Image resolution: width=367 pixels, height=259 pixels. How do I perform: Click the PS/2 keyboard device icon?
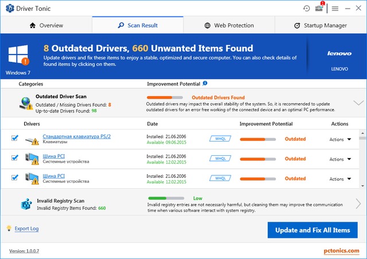click(32, 139)
